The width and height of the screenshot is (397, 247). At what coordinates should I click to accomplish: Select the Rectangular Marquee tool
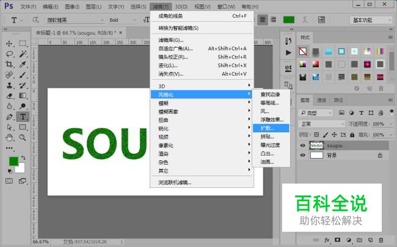(x=23, y=43)
